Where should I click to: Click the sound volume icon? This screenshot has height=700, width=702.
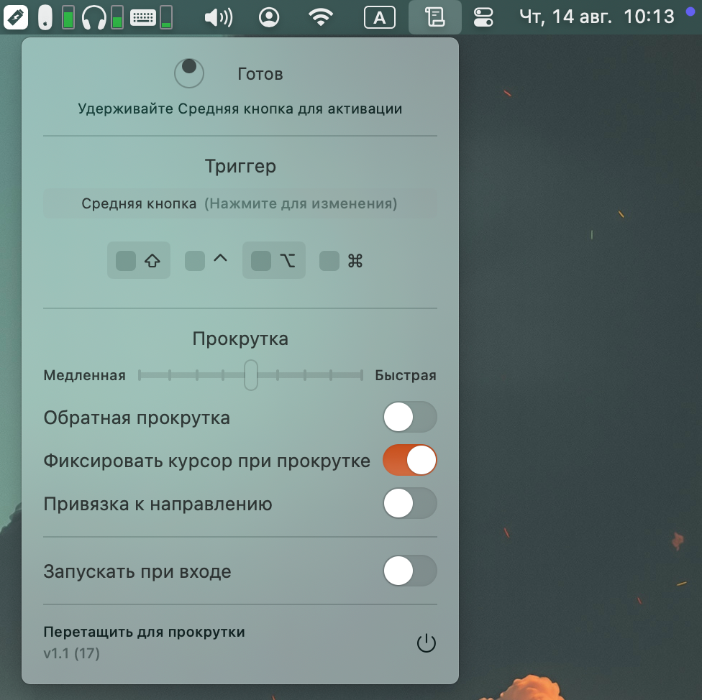218,17
